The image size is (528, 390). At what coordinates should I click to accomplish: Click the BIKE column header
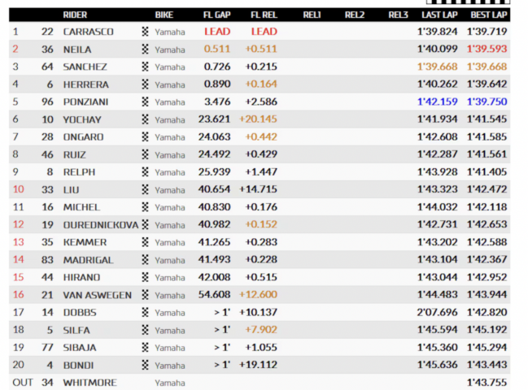coord(164,15)
